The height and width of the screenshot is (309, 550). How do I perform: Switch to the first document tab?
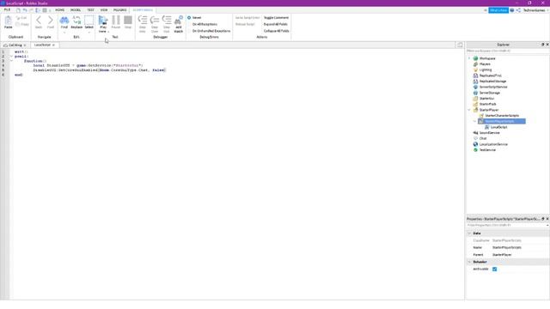15,45
